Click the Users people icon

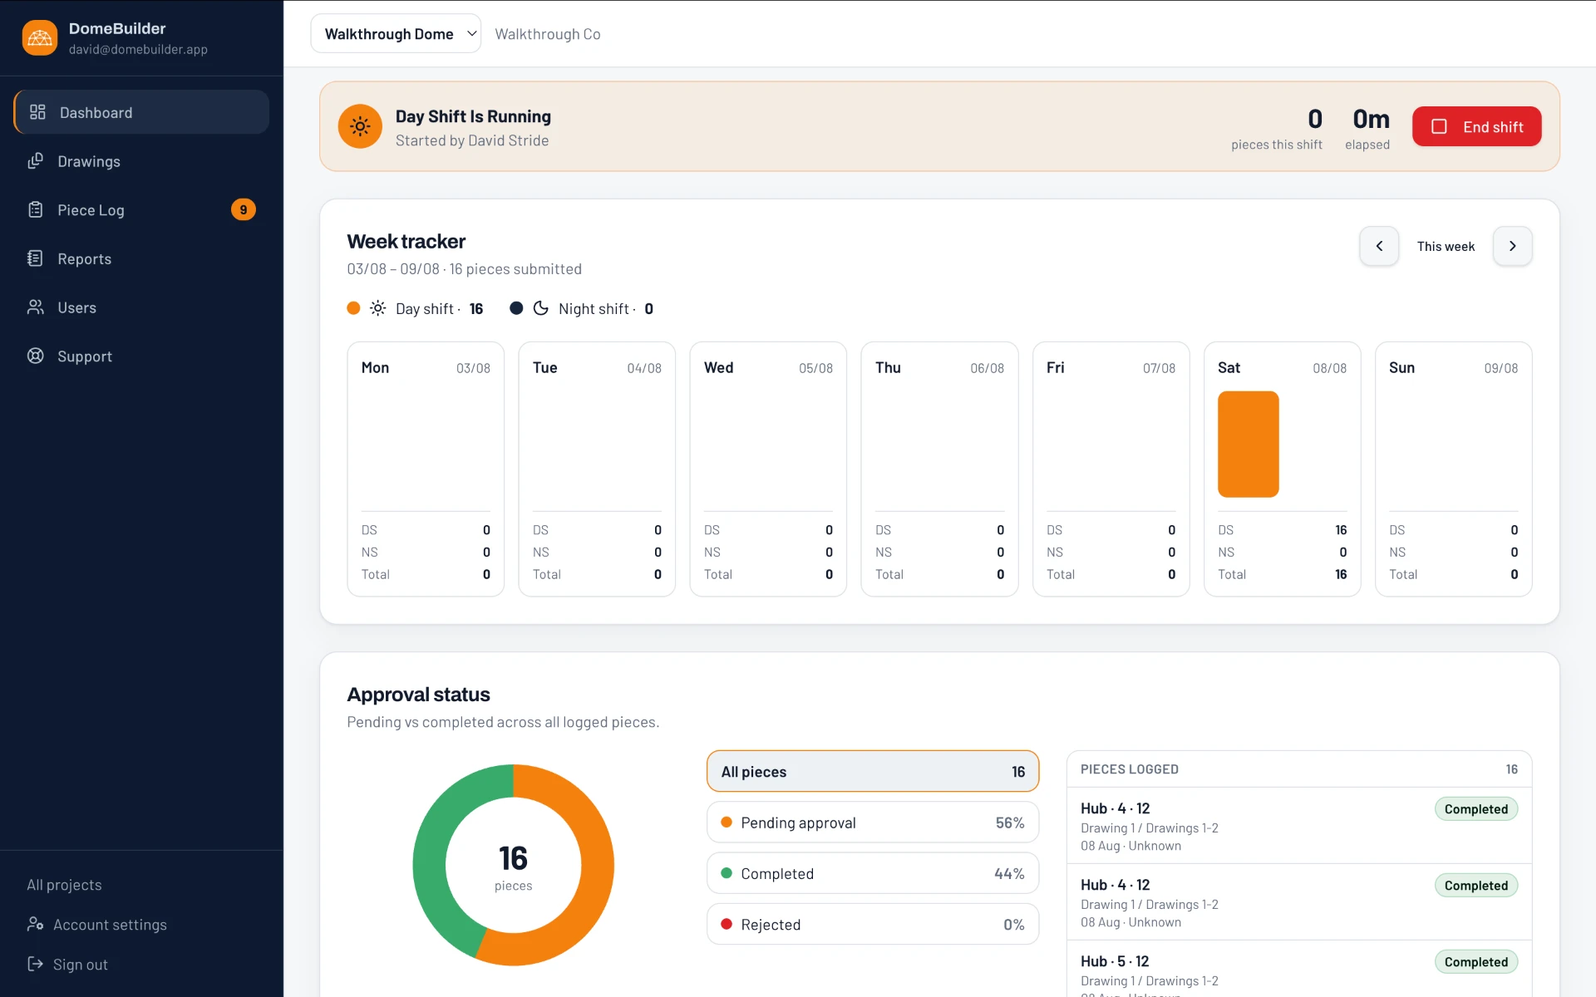click(35, 307)
